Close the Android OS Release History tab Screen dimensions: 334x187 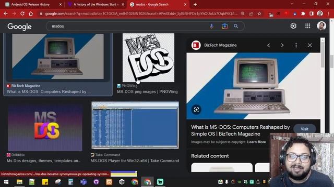[61, 4]
